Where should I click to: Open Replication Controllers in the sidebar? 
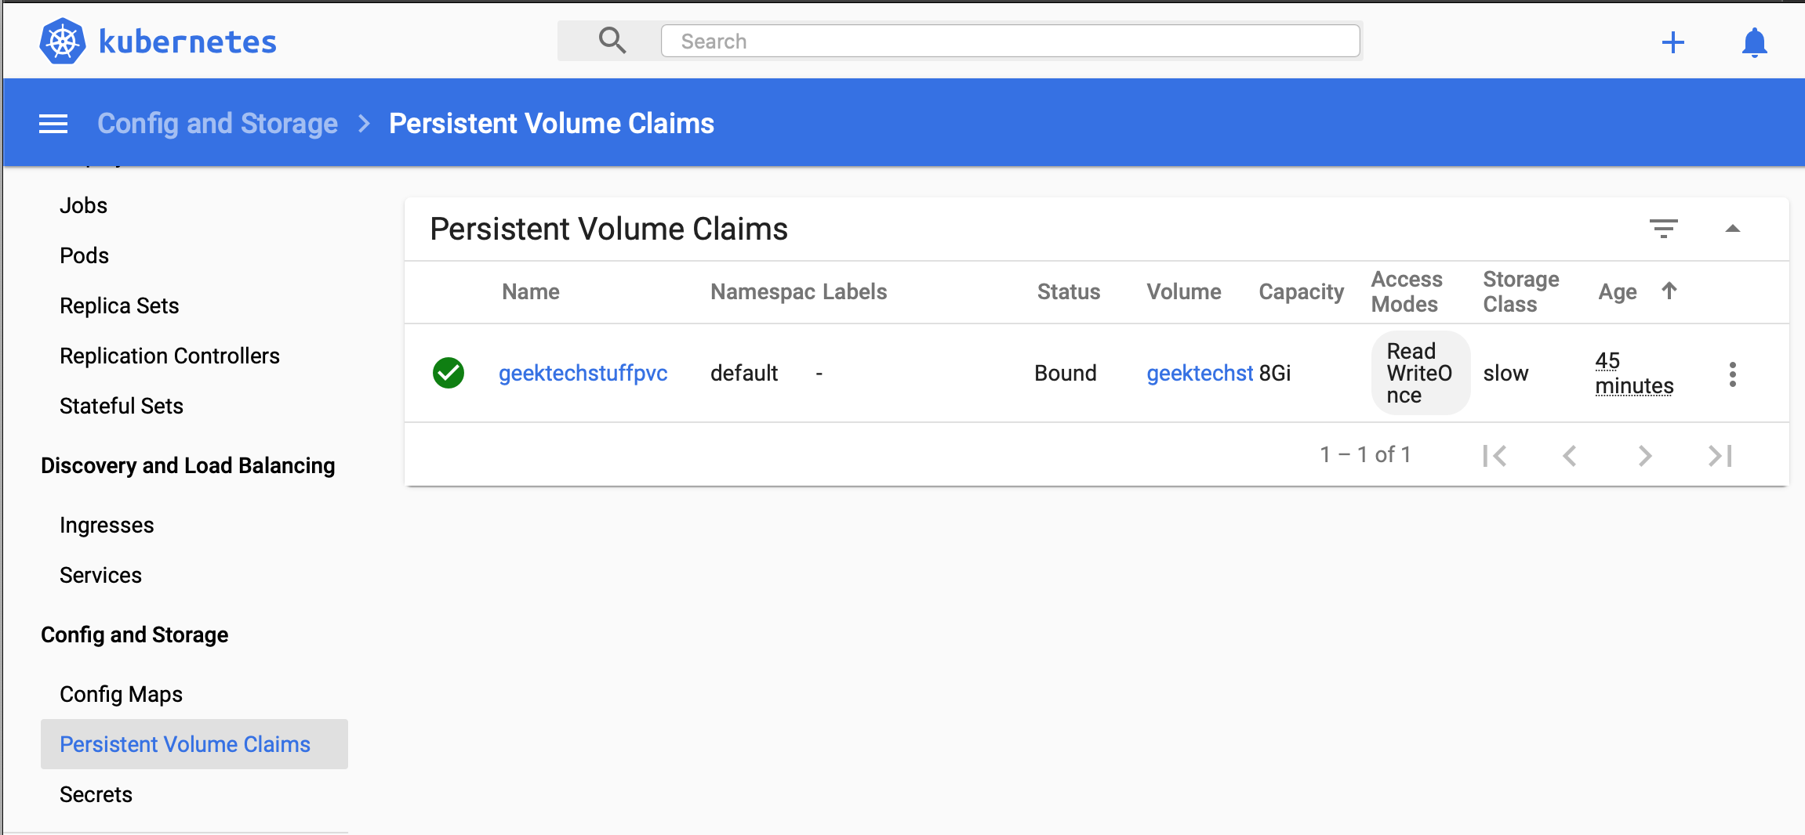[x=169, y=356]
